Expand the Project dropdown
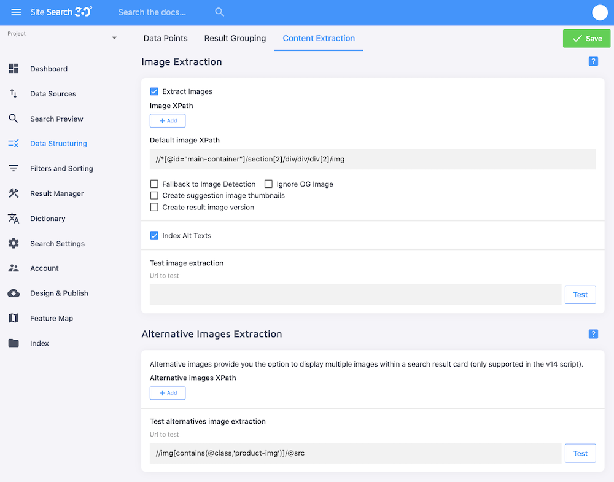 (x=114, y=37)
